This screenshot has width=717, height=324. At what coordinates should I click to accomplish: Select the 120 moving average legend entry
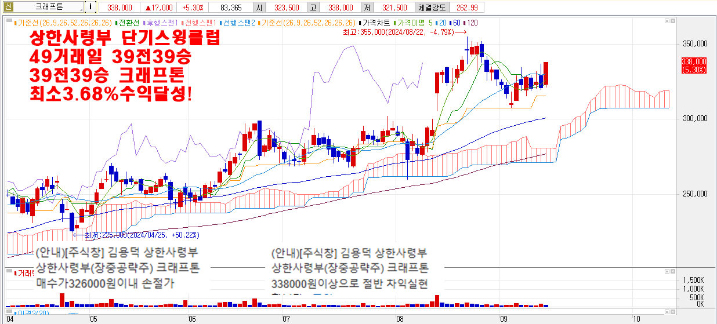(471, 23)
